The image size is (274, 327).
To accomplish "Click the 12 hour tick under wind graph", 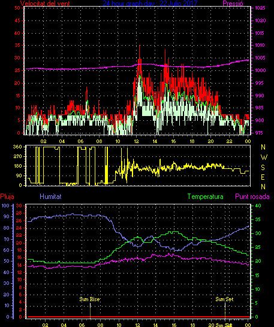I will pyautogui.click(x=137, y=141).
